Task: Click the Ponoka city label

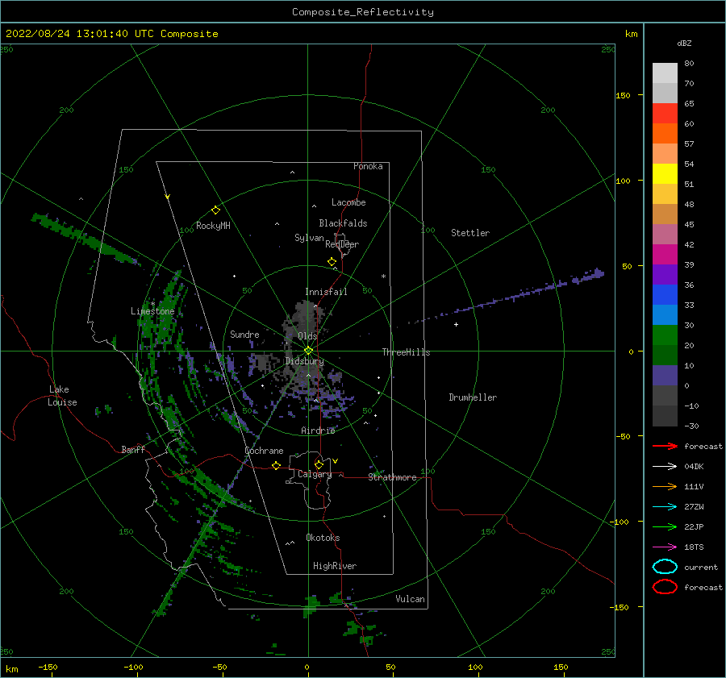Action: coord(368,166)
